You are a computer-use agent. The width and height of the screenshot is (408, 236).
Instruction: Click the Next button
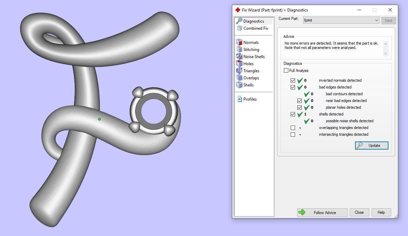388,21
